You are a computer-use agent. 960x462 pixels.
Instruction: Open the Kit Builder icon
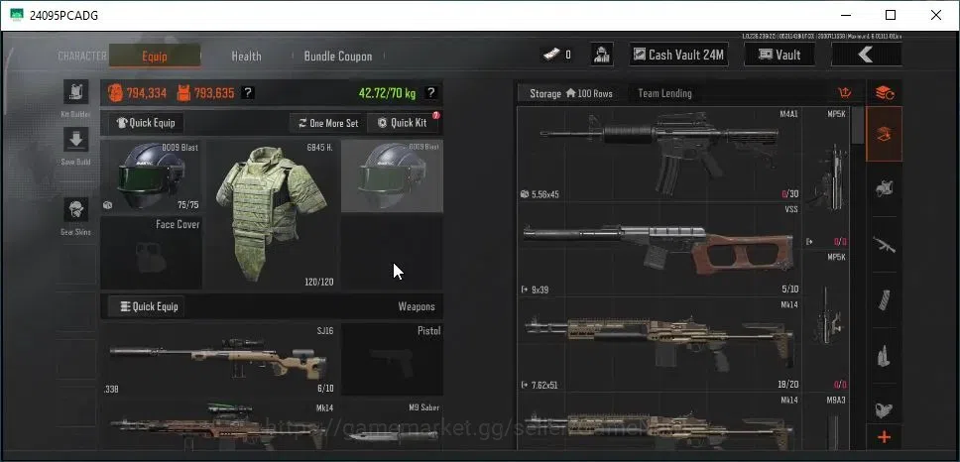coord(76,92)
